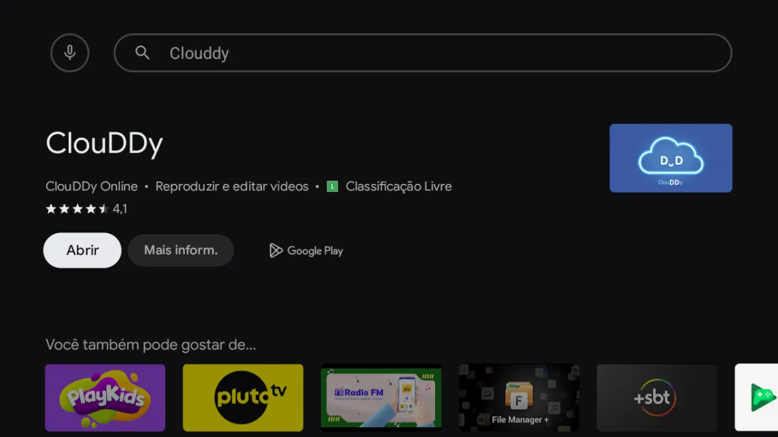Select the Classificação Livre label

pos(399,186)
